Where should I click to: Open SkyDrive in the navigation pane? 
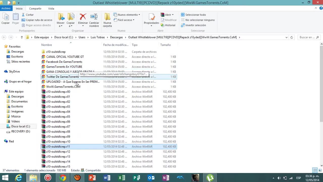coord(14,72)
